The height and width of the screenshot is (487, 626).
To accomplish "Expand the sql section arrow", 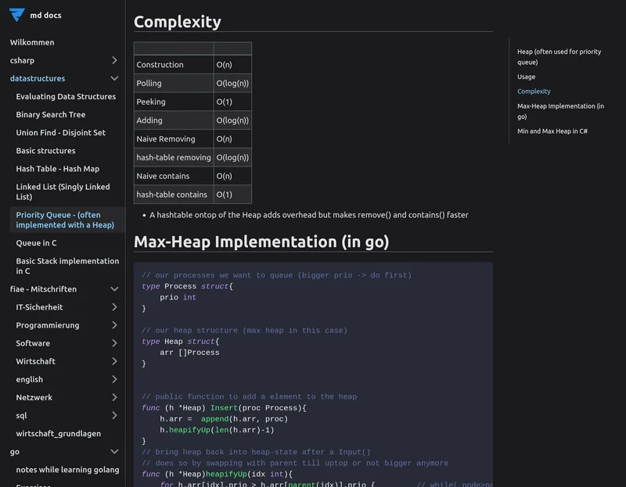I will [114, 416].
